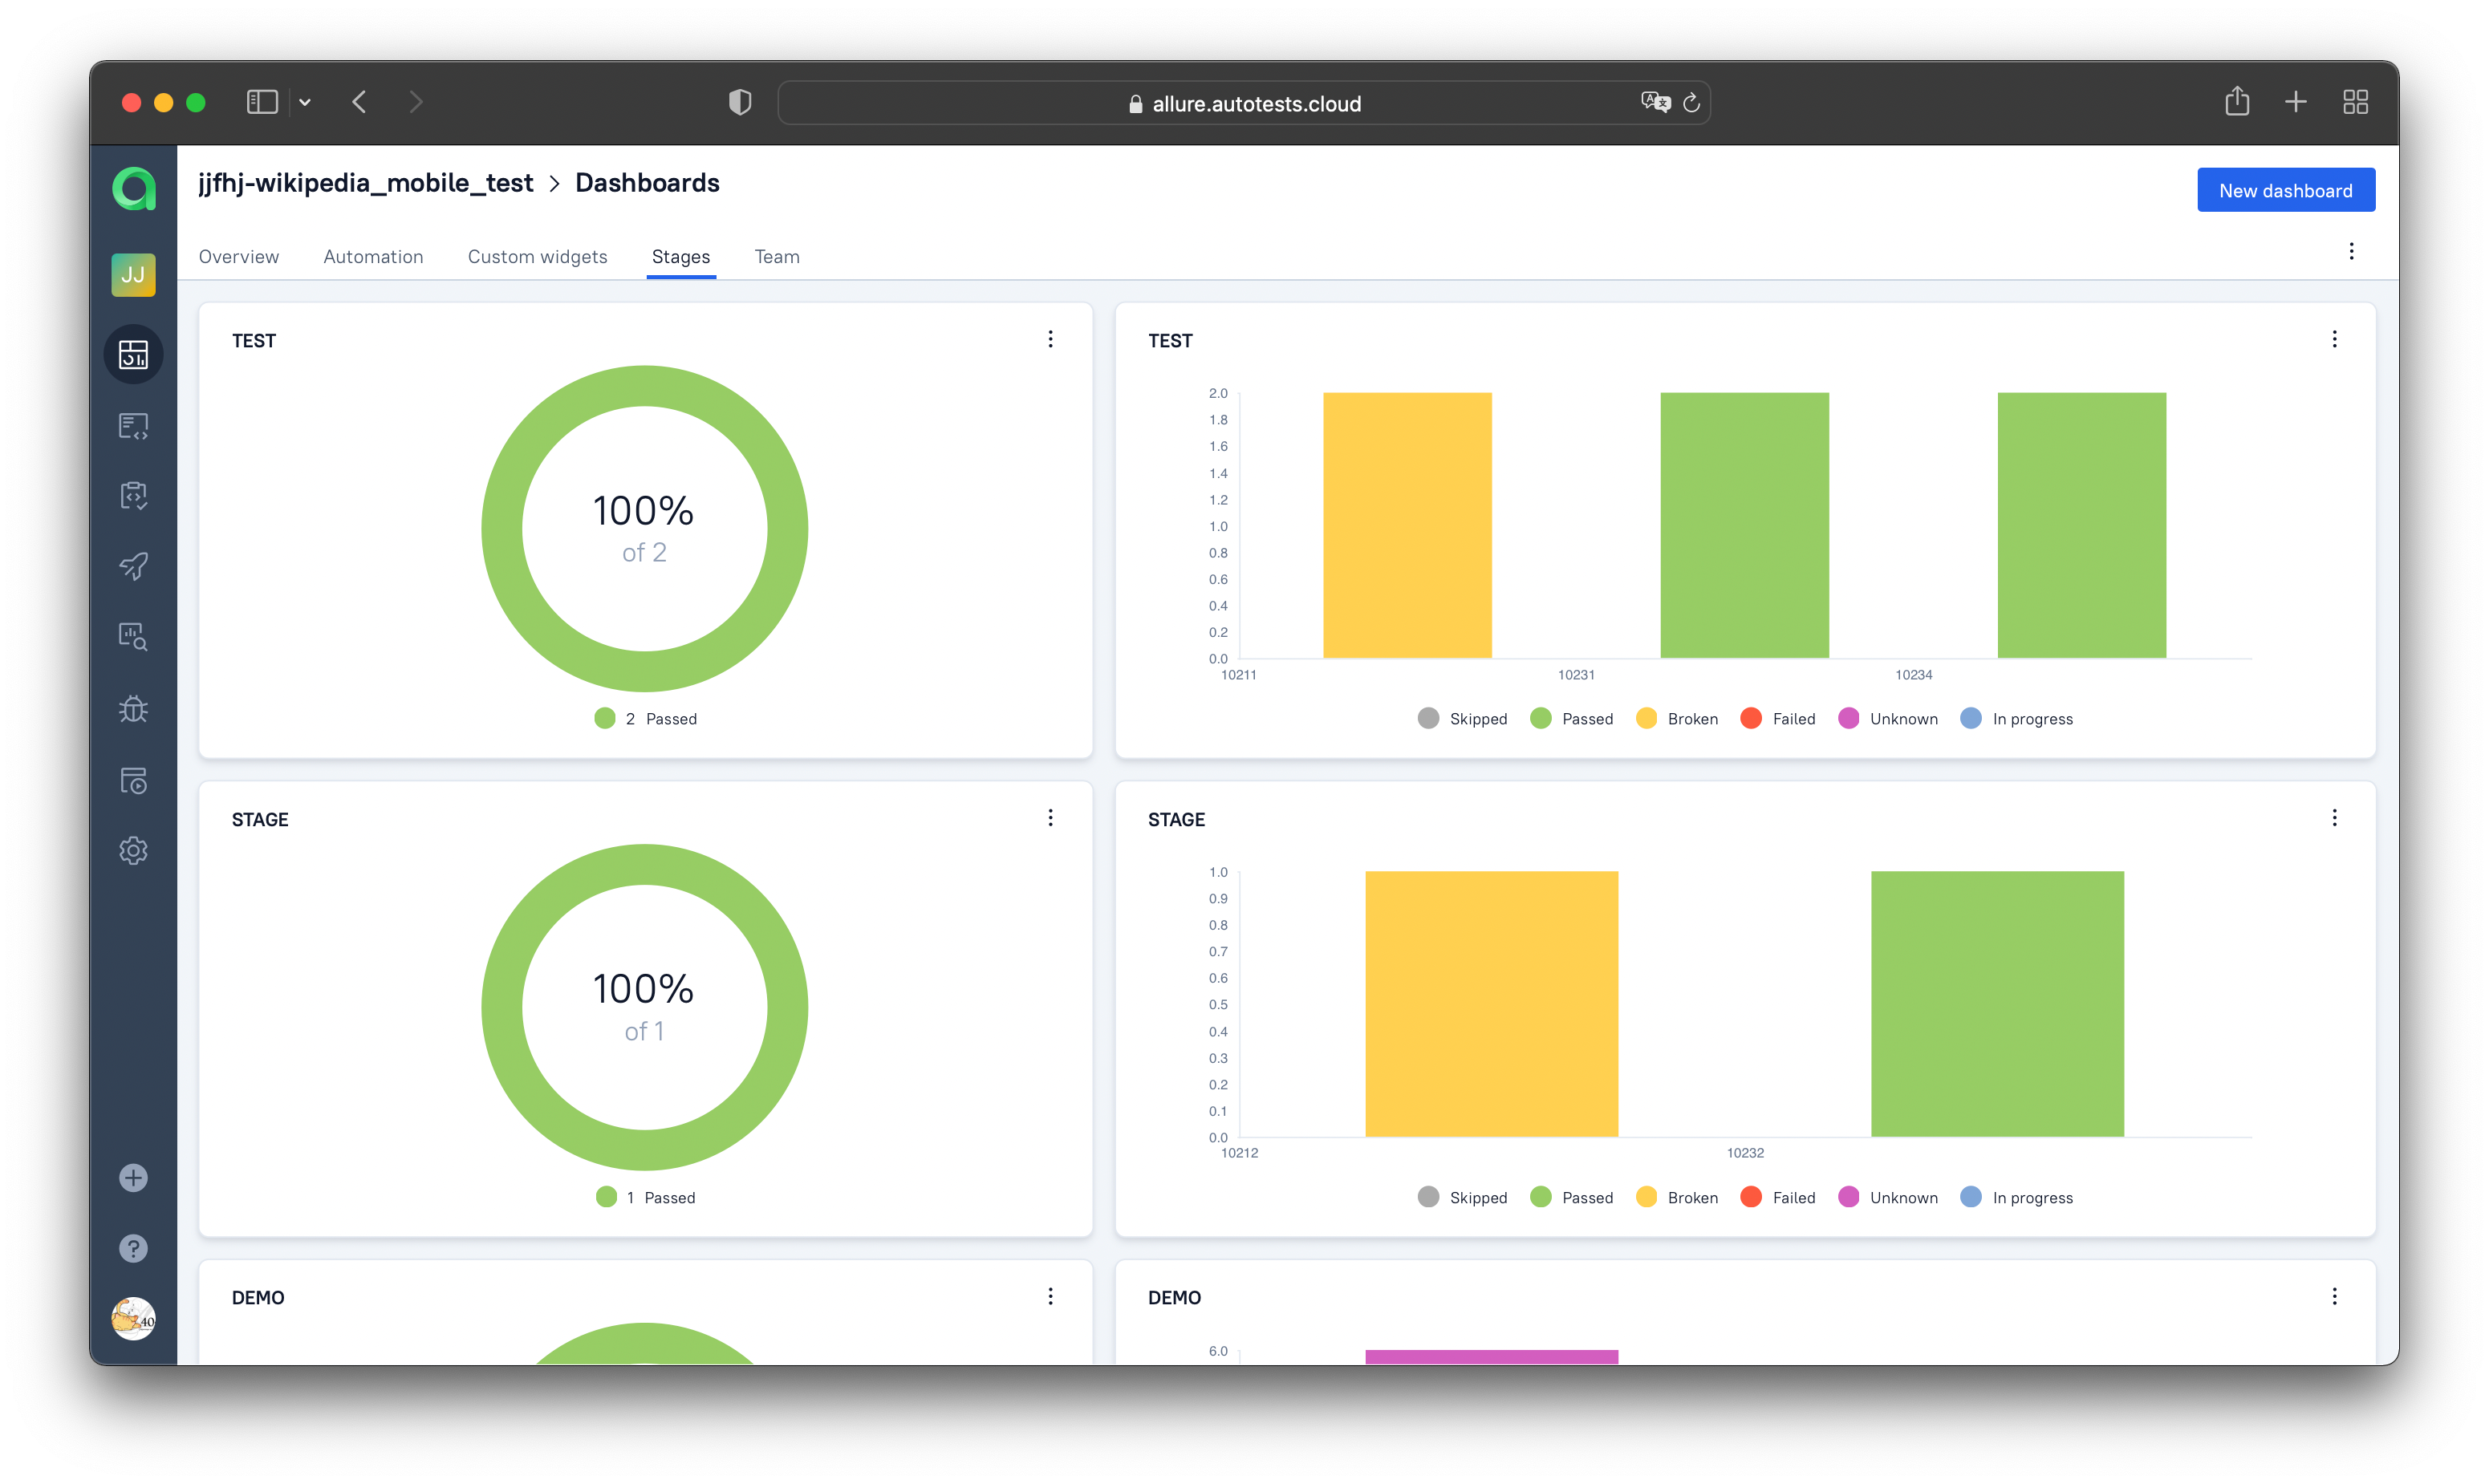Open the Dashboards icon in sidebar

[133, 354]
